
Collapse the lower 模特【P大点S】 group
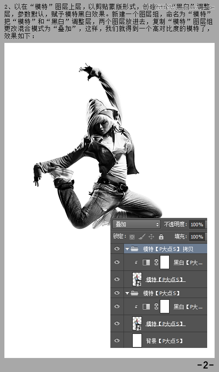pos(127,293)
